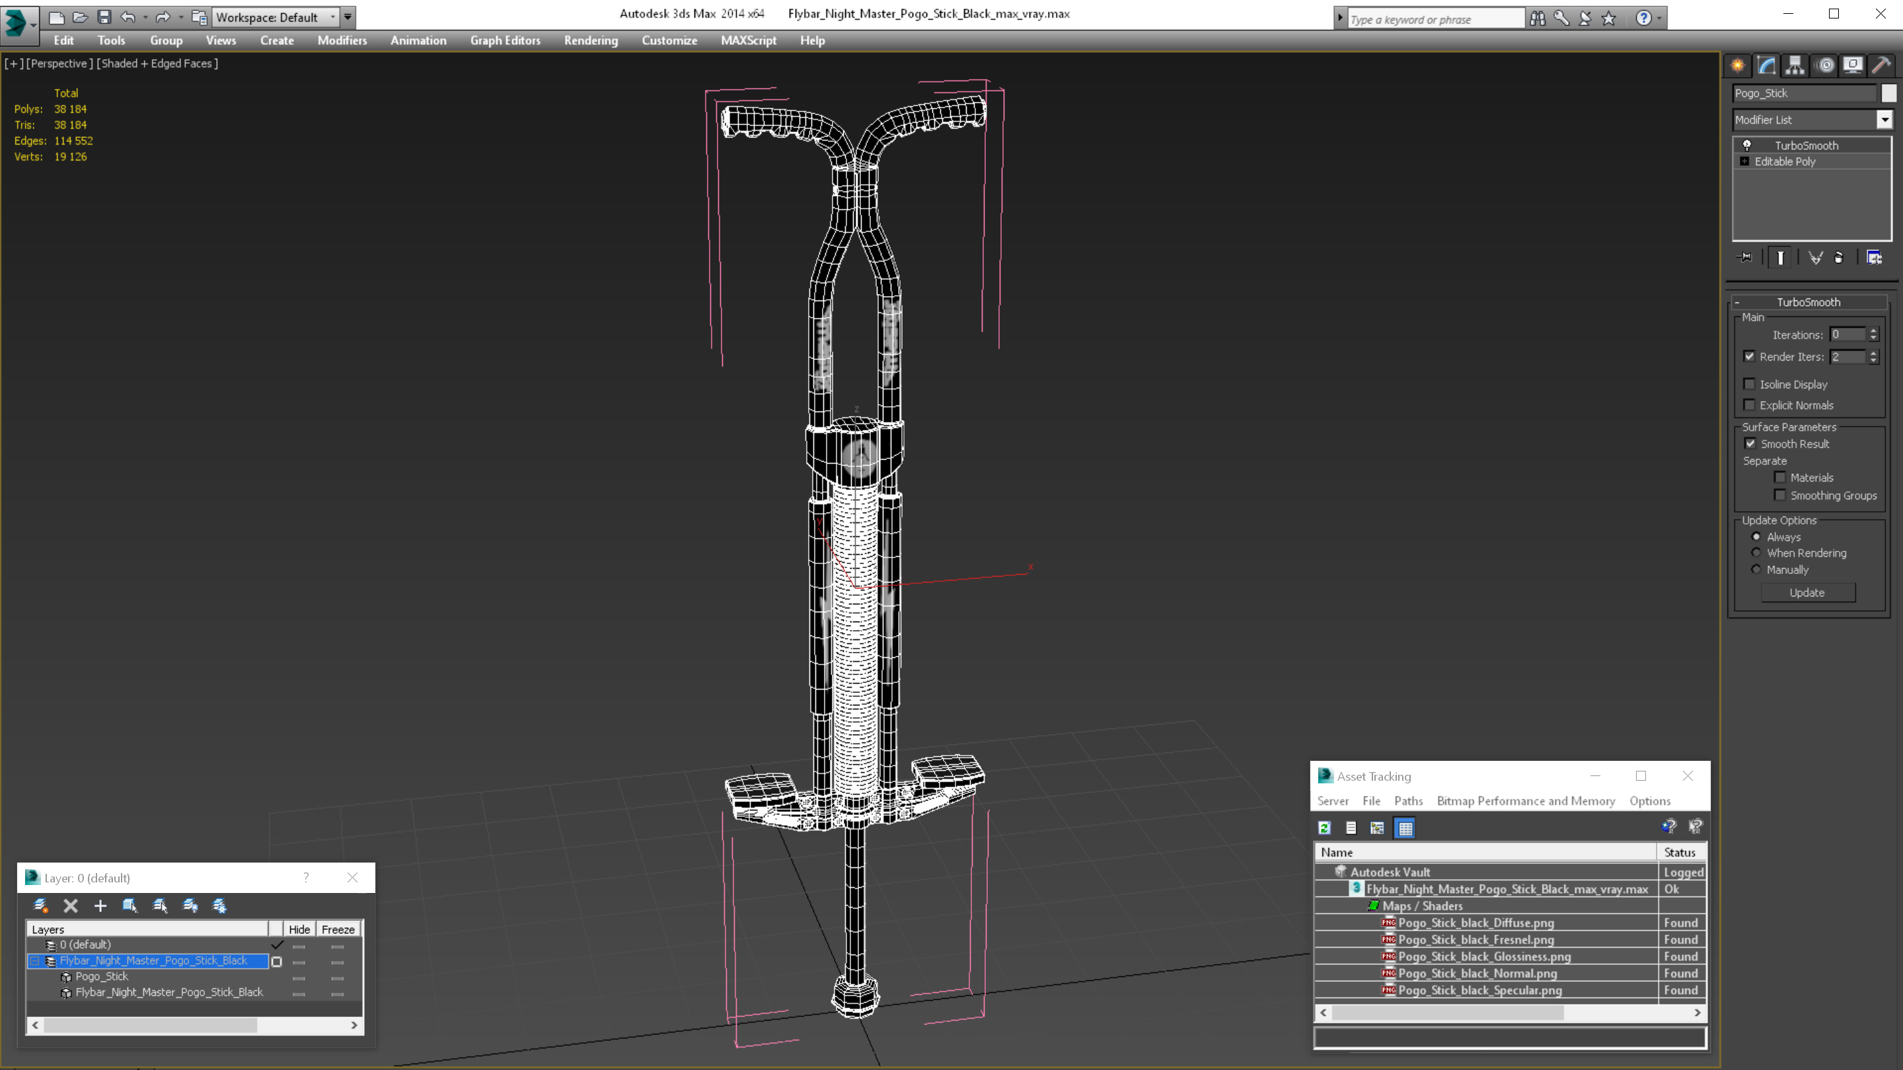
Task: Select the When Rendering radio option
Action: click(1756, 553)
